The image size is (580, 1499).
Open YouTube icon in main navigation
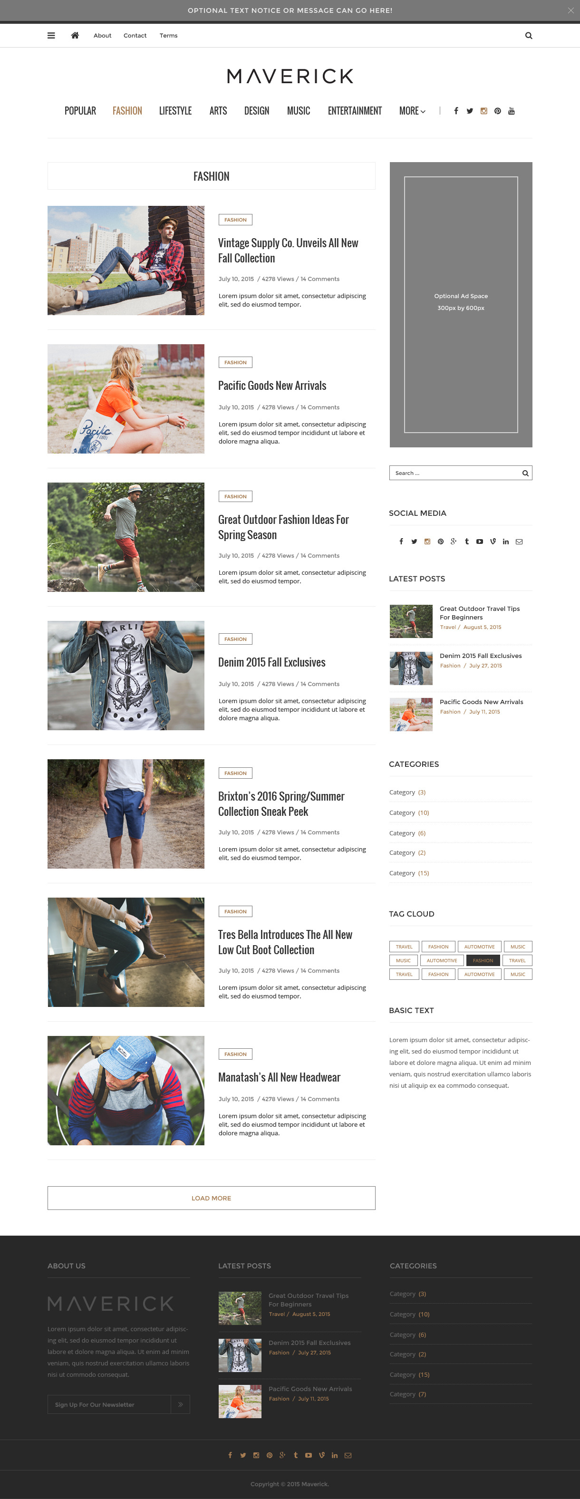[x=512, y=111]
